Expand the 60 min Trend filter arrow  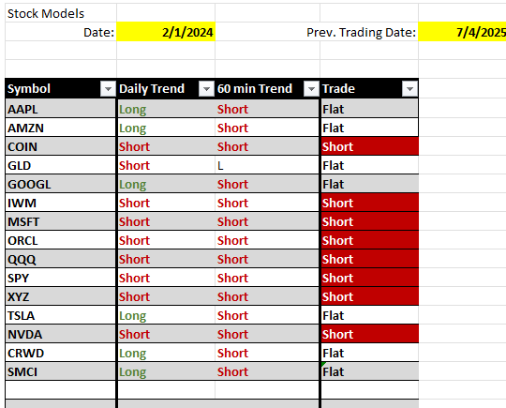point(311,89)
